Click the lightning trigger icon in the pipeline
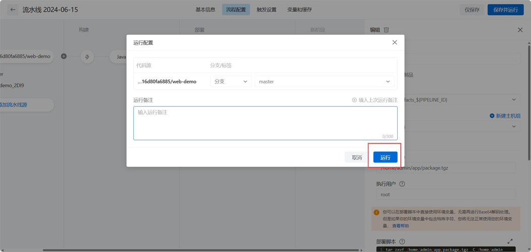 [87, 57]
